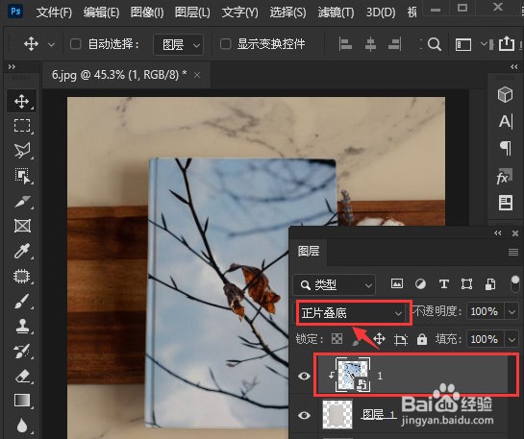Open the 3D(D) menu
The image size is (524, 439).
tap(381, 12)
